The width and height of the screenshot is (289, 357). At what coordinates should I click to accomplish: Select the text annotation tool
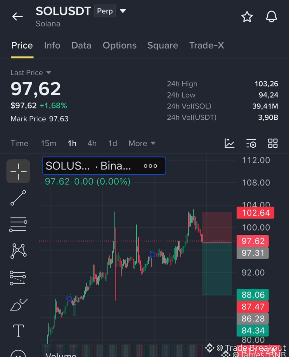coord(18,331)
